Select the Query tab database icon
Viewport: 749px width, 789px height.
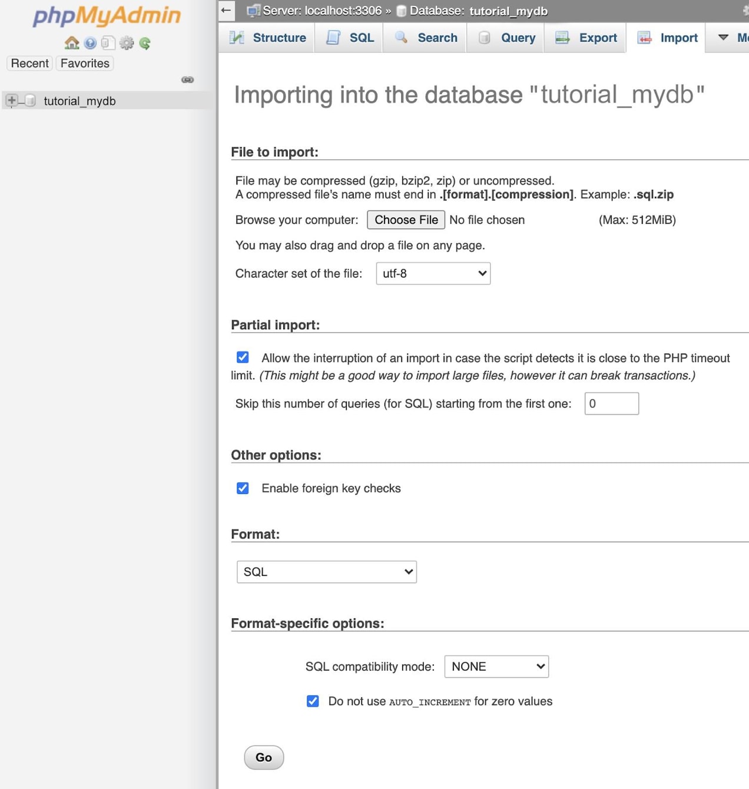pos(485,37)
